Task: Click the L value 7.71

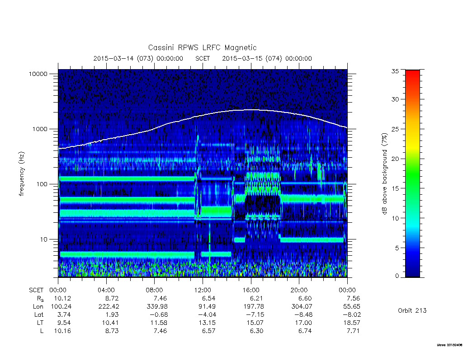Action: coord(353,331)
